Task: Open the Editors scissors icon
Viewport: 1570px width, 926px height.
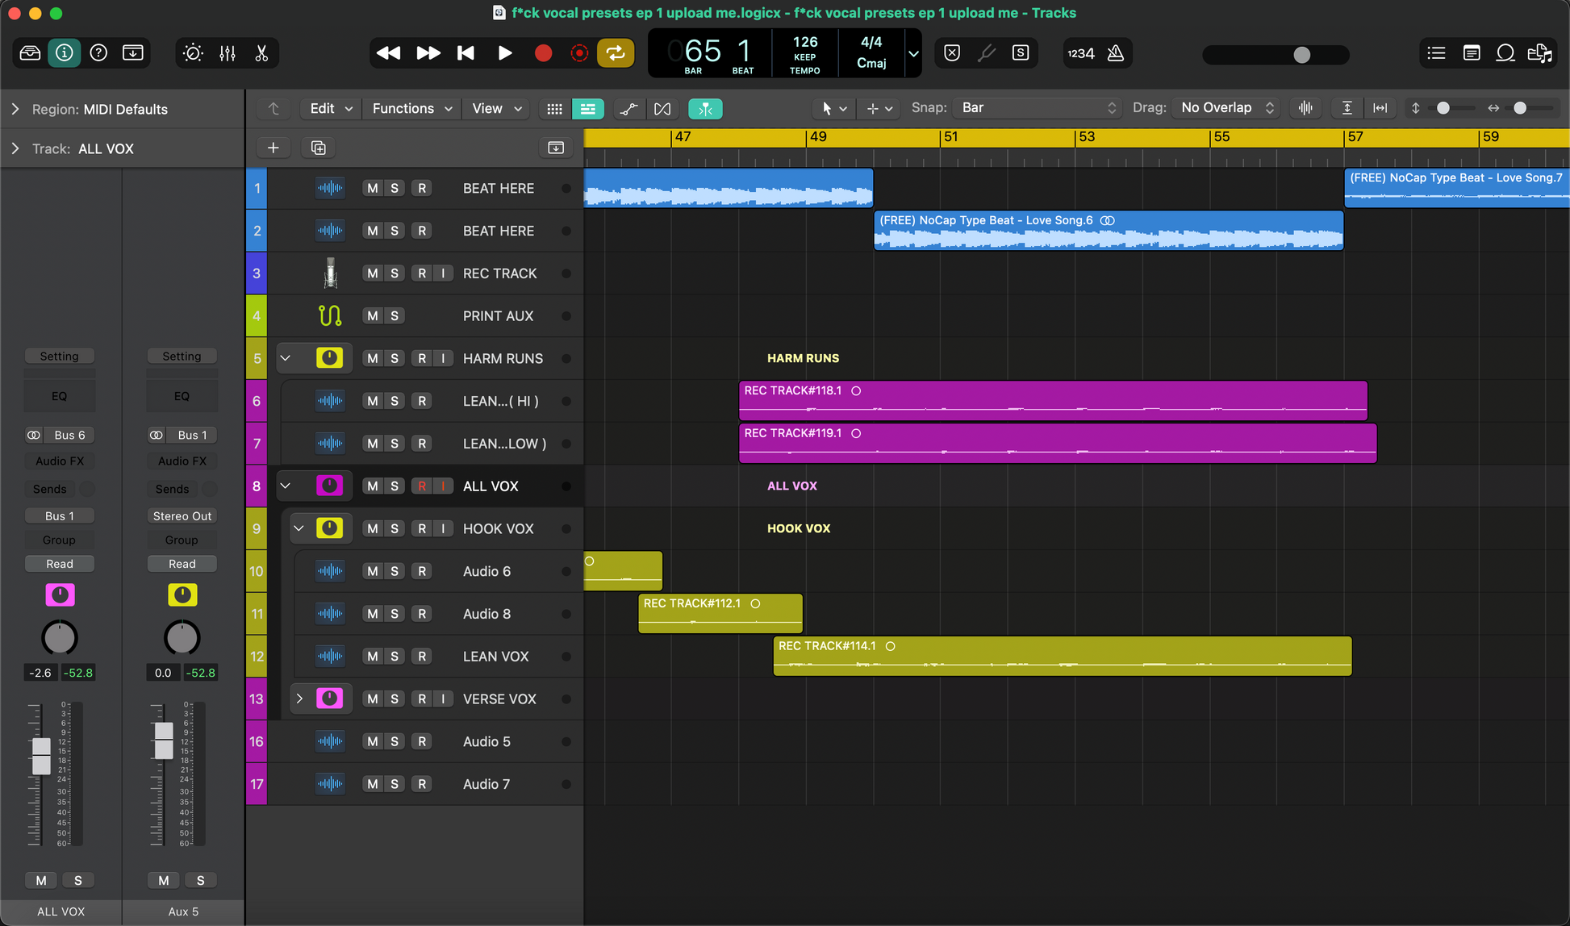Action: [261, 53]
